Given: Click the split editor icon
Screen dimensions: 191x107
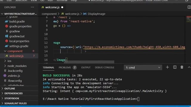Looking at the screenshot, I should pos(189,7).
